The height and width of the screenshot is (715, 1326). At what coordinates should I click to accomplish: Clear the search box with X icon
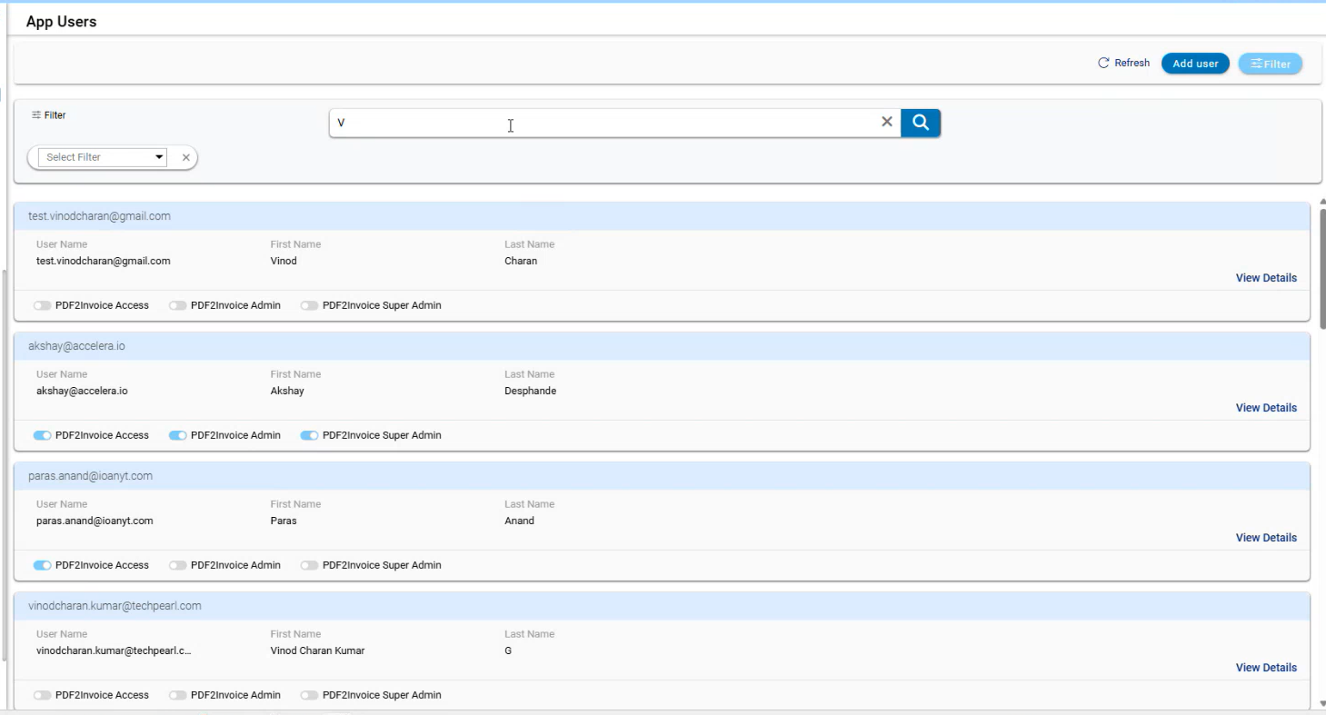pyautogui.click(x=887, y=123)
